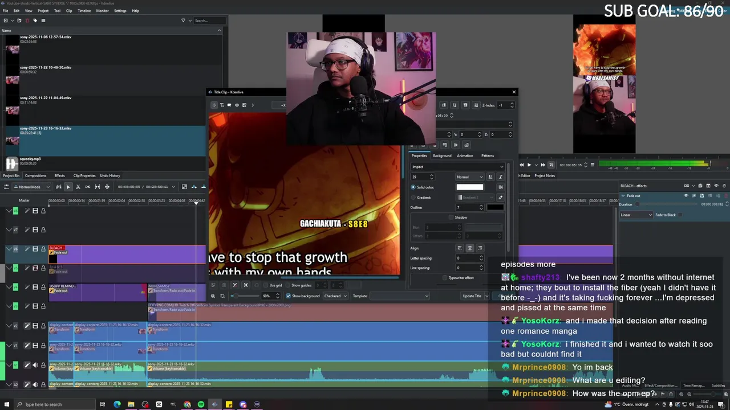Screen dimensions: 730x410
Task: Toggle hide video for track V5
Action: tap(35, 268)
